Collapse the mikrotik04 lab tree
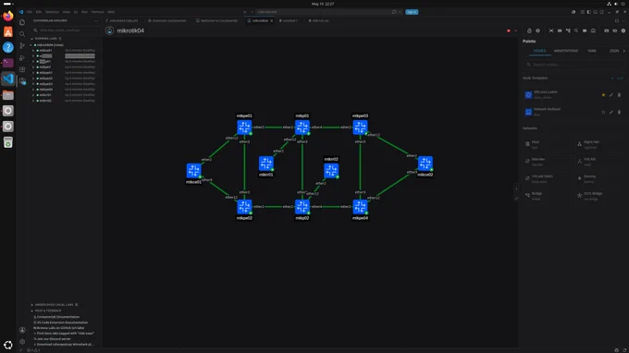Screen dimensions: 629x353 (x=31, y=45)
